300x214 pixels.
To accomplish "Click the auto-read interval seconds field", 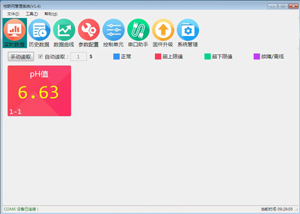I will point(78,56).
